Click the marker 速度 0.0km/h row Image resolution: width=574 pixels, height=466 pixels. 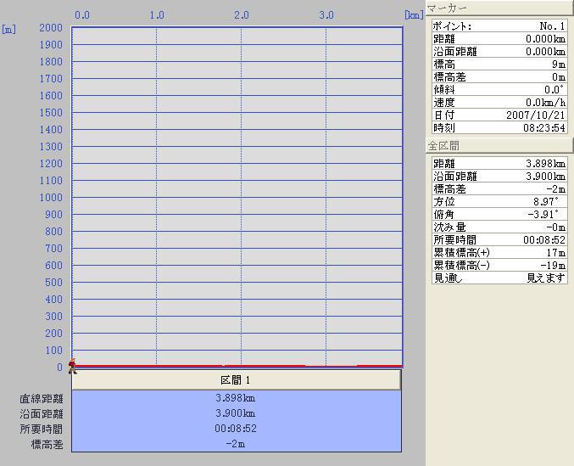click(x=499, y=103)
